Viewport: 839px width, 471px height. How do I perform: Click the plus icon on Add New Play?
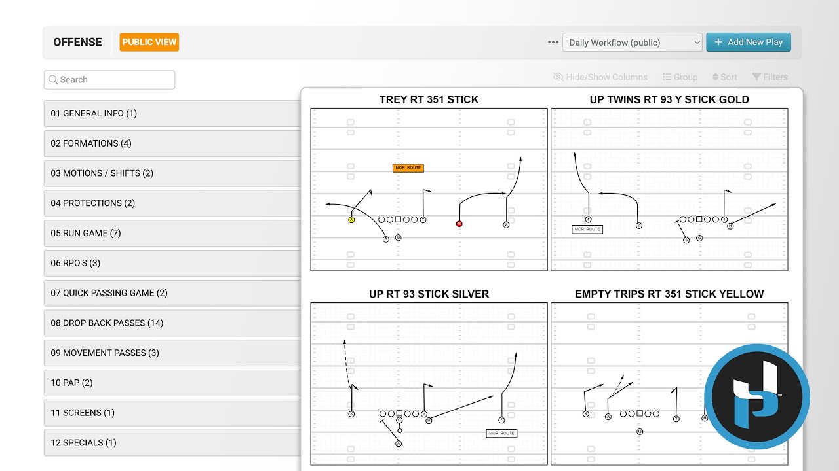click(x=718, y=43)
